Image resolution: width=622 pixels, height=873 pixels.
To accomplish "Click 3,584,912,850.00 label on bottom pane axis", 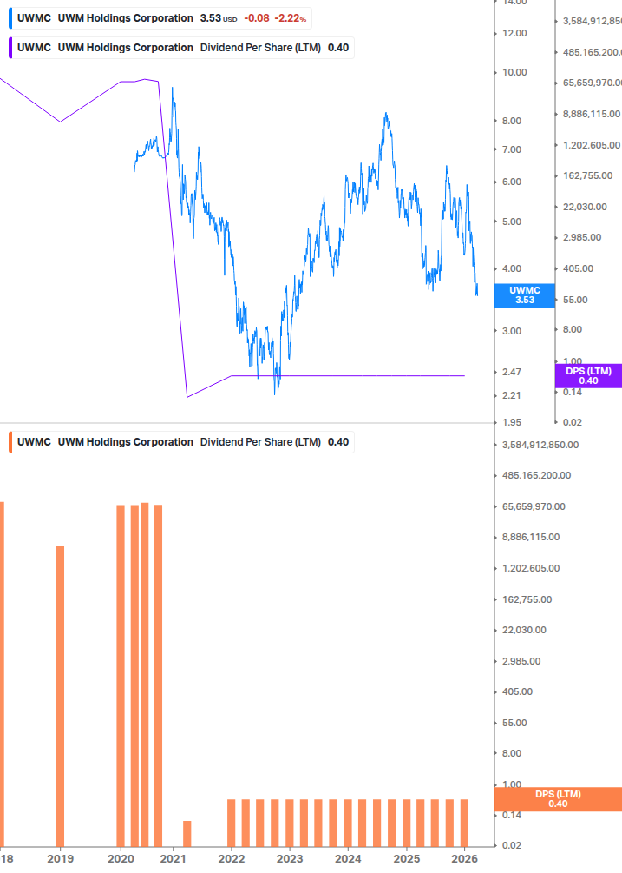I will tap(540, 445).
